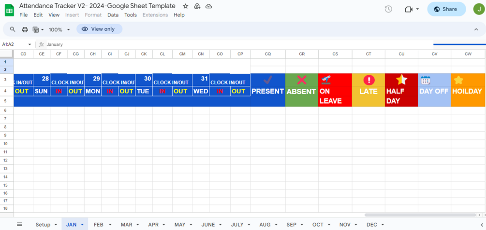Click the move to folder icon
This screenshot has height=230, width=486.
pyautogui.click(x=197, y=6)
